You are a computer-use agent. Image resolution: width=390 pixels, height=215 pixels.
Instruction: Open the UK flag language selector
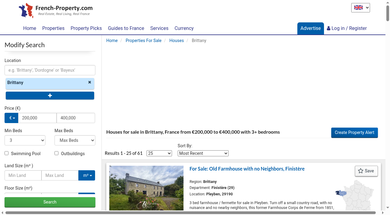click(361, 8)
